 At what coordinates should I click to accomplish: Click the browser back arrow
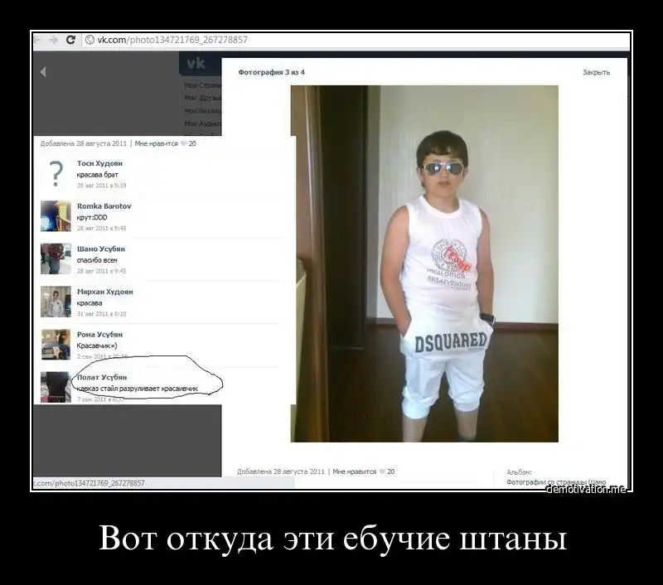[x=38, y=40]
